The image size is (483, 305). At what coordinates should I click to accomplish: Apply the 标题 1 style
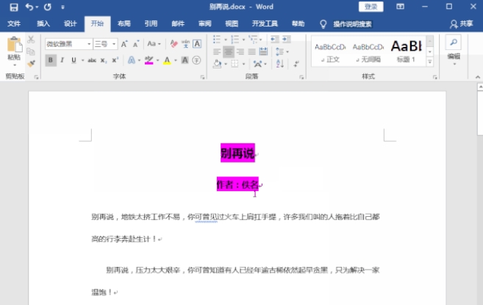tap(407, 51)
